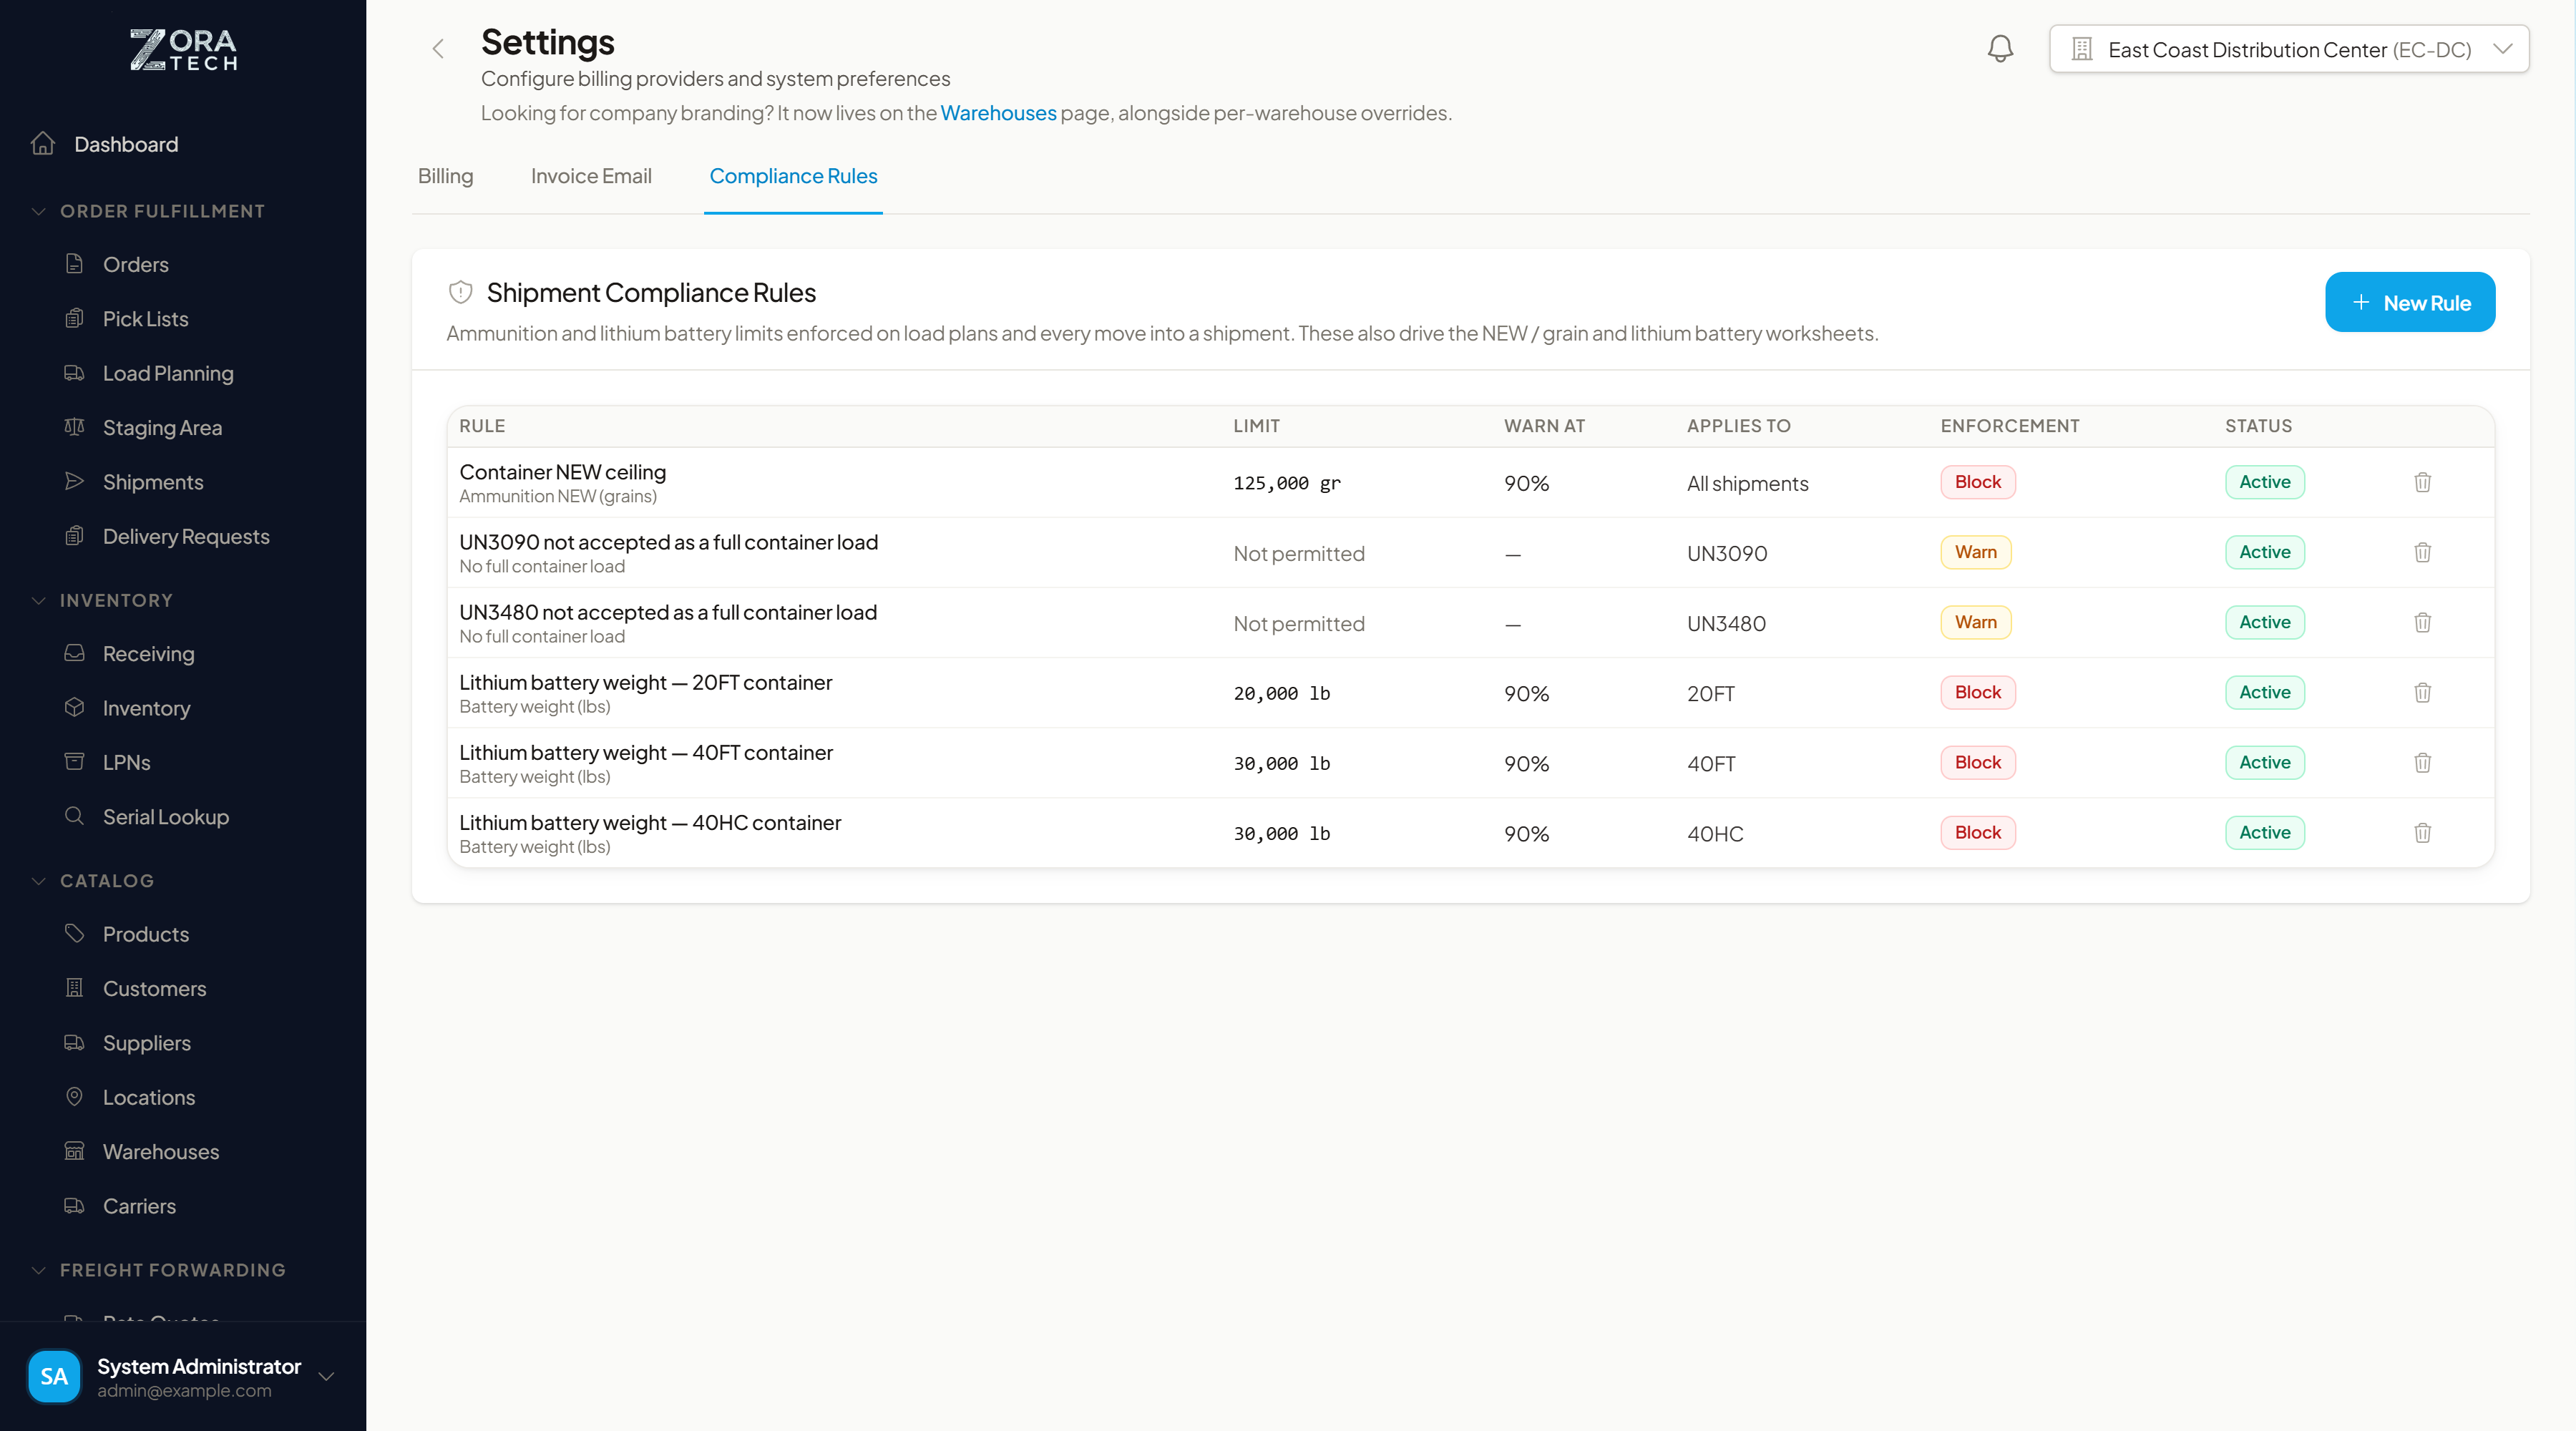Screen dimensions: 2576x1431
Task: Toggle Active status for Container NEW ceiling
Action: pos(2264,482)
